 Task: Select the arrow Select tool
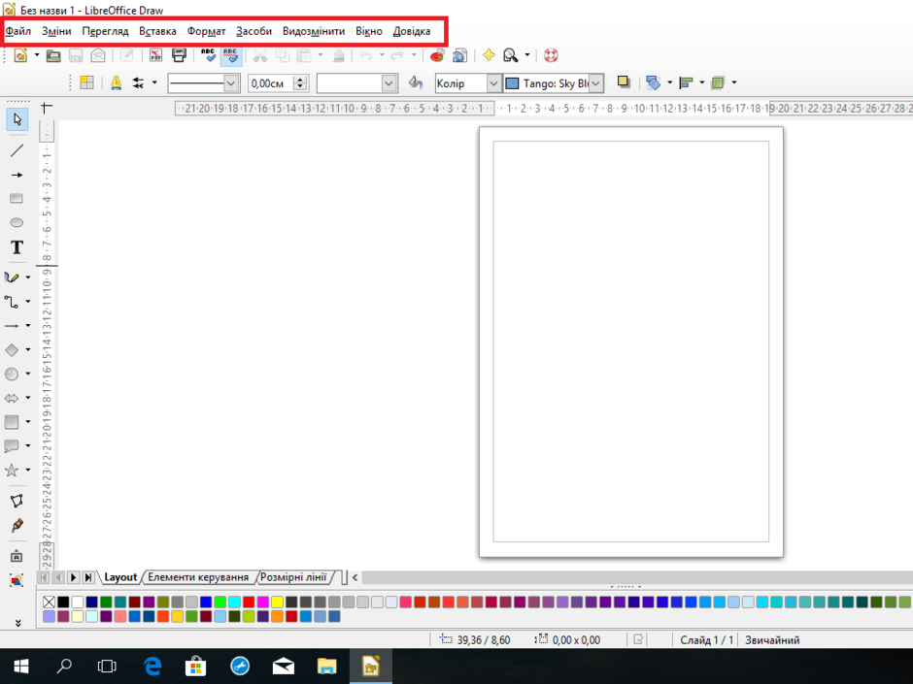click(17, 119)
